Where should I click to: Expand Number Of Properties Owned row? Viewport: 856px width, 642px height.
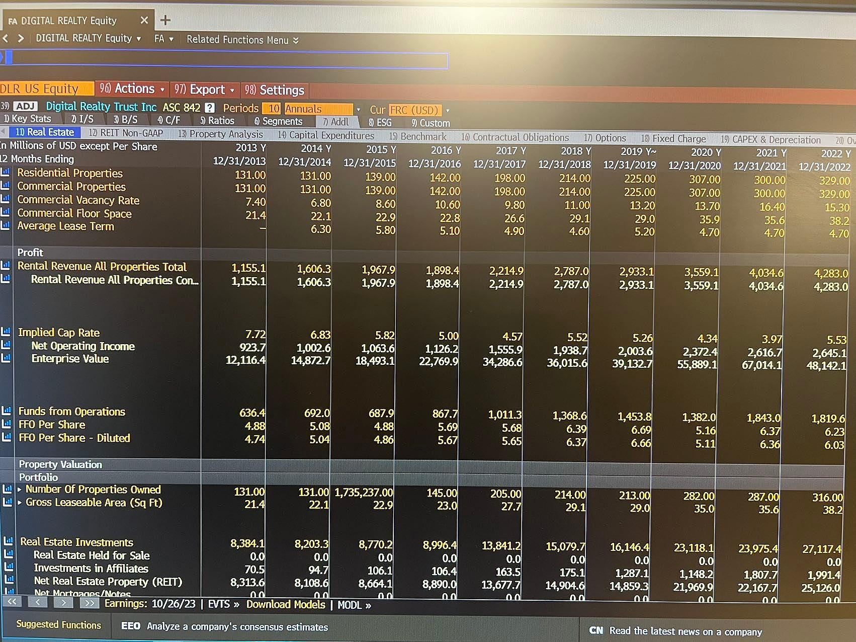(20, 489)
